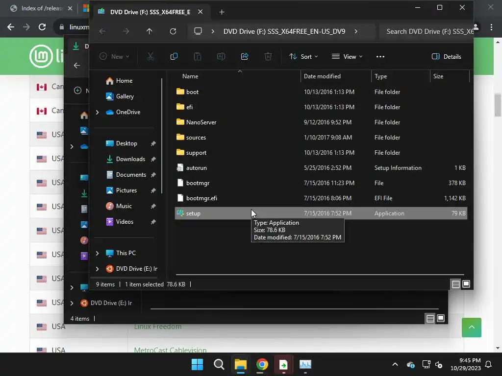This screenshot has width=502, height=376.
Task: Unpin Downloads from quick access
Action: tap(153, 159)
